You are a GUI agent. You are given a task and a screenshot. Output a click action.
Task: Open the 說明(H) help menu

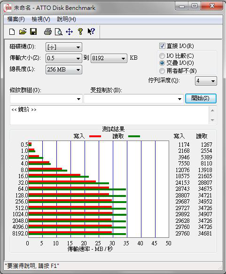[66, 19]
